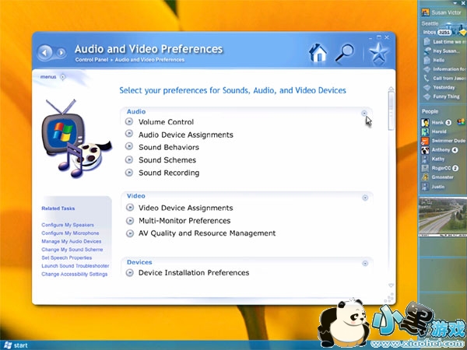Go back with the left arrow button
This screenshot has height=350, width=467.
click(44, 53)
